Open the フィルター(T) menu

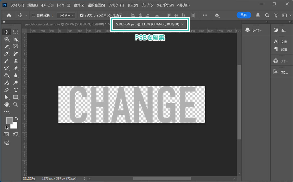[x=116, y=5]
